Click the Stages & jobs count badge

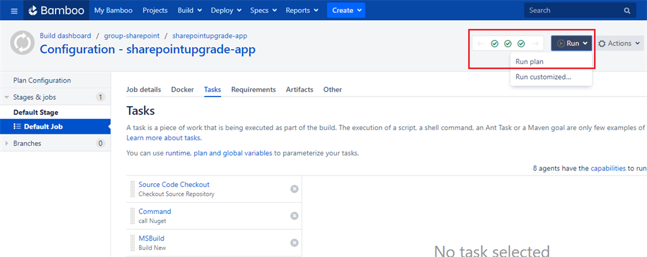(x=100, y=97)
